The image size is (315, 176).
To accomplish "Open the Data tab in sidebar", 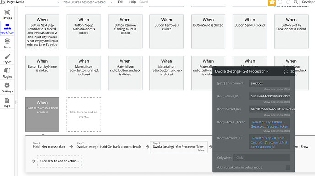I will pos(7,43).
